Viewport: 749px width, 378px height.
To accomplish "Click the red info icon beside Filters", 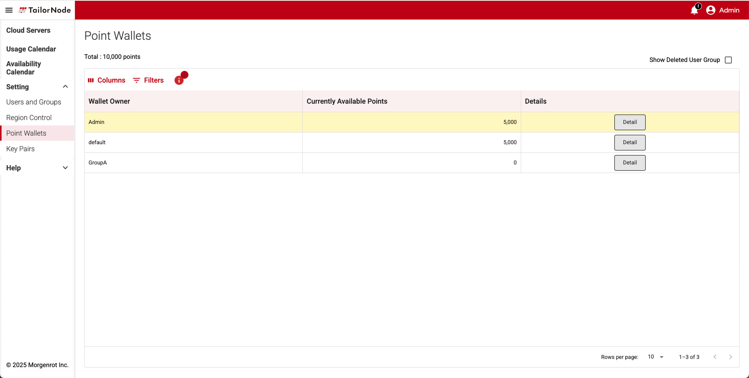I will tap(179, 80).
